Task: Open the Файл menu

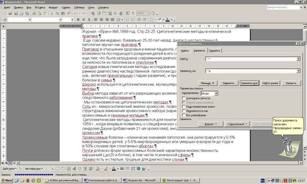Action: [7, 8]
